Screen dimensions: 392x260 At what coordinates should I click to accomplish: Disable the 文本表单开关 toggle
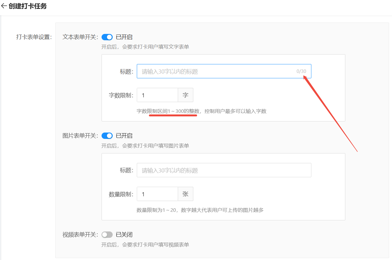[107, 37]
